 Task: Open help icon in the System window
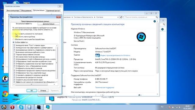click(x=154, y=21)
